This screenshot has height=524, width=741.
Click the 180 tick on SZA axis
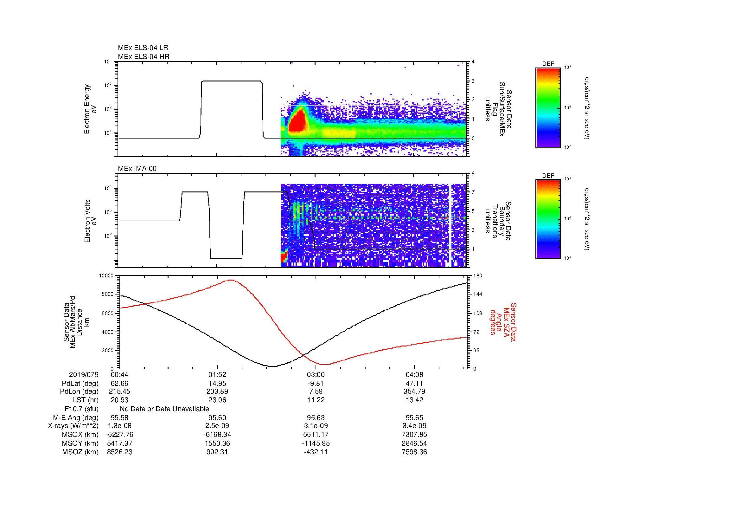click(478, 276)
